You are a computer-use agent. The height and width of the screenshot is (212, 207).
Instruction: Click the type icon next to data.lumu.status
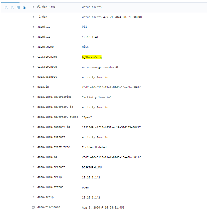coord(33,187)
